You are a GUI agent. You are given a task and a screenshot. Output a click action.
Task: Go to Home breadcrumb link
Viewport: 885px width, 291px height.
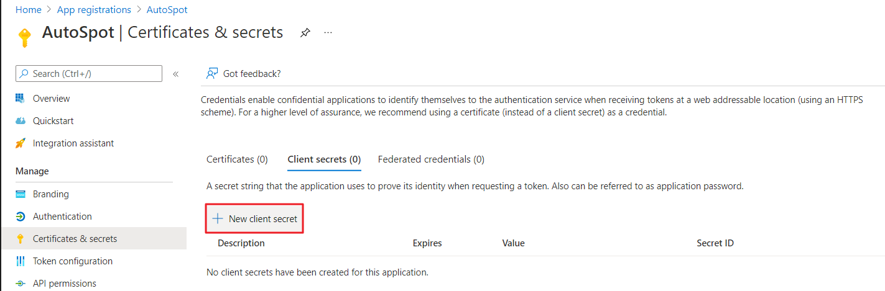(28, 10)
